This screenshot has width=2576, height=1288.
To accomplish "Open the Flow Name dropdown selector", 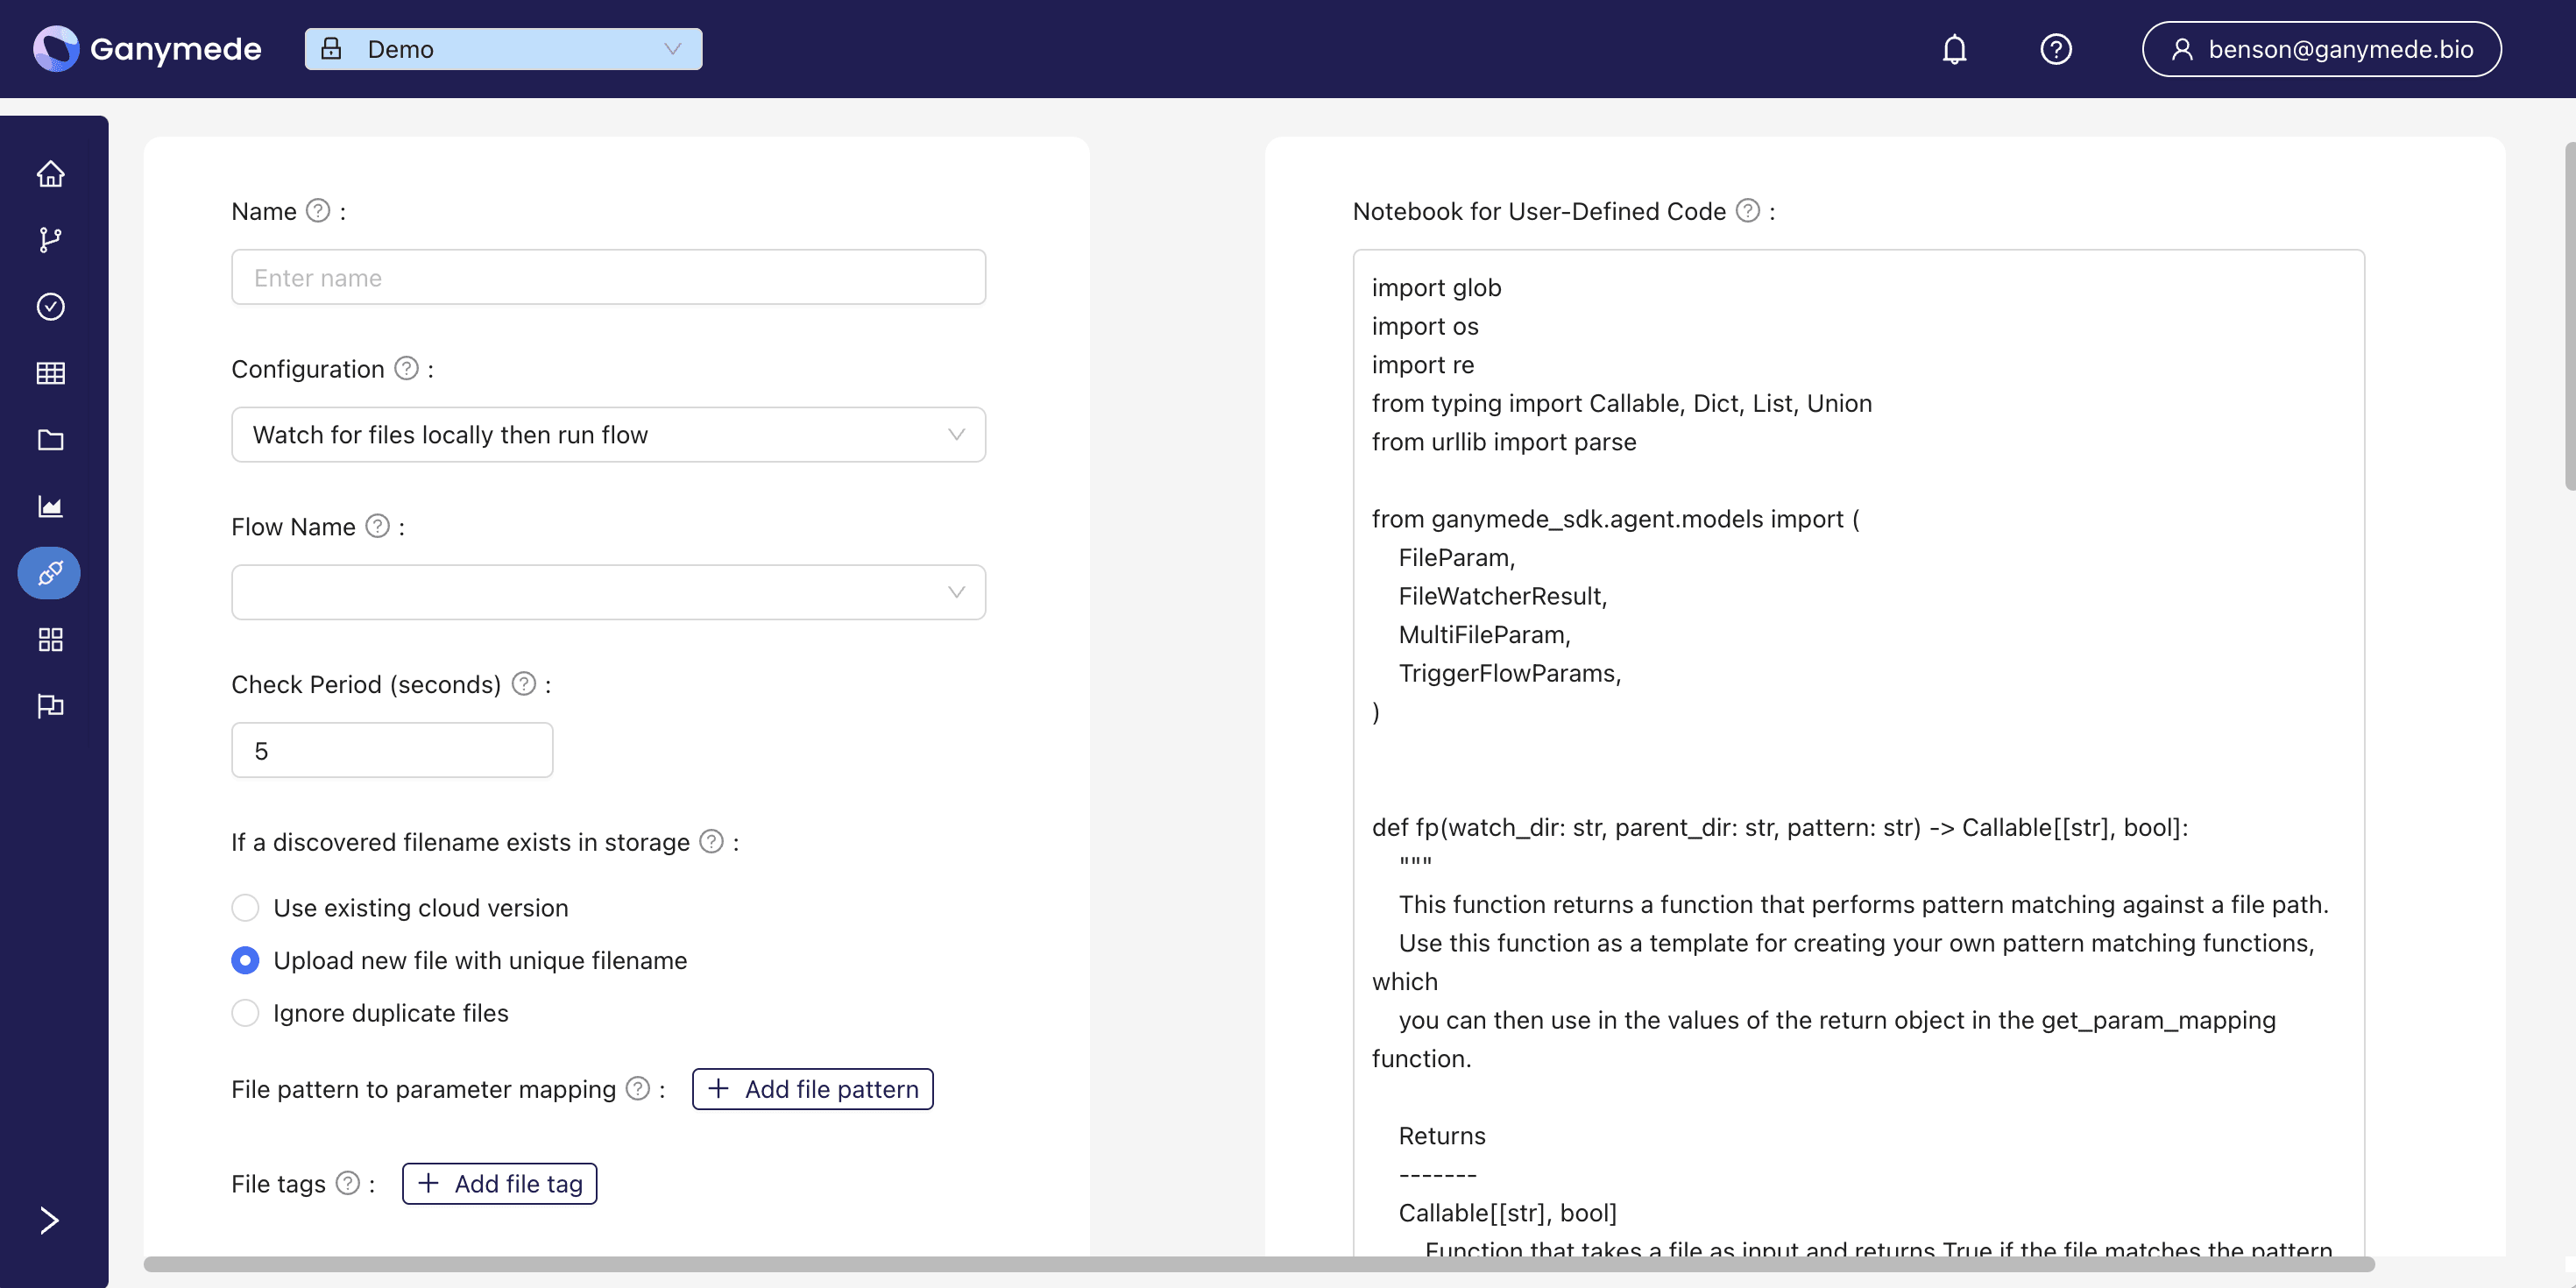I will [x=608, y=591].
